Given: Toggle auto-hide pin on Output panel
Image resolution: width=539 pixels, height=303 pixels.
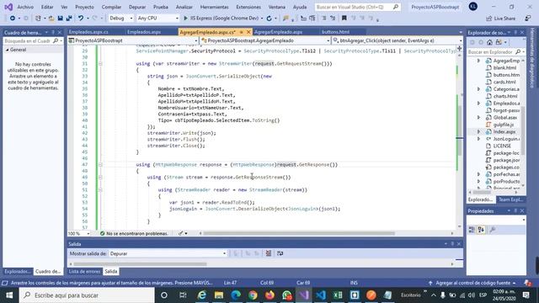Looking at the screenshot, I should point(452,244).
